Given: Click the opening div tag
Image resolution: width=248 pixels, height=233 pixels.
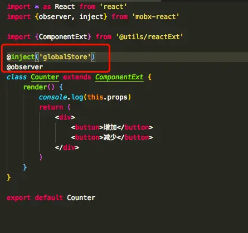Looking at the screenshot, I should point(65,117).
